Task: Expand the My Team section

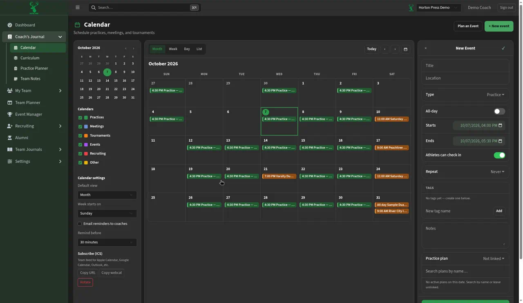Action: [x=34, y=91]
